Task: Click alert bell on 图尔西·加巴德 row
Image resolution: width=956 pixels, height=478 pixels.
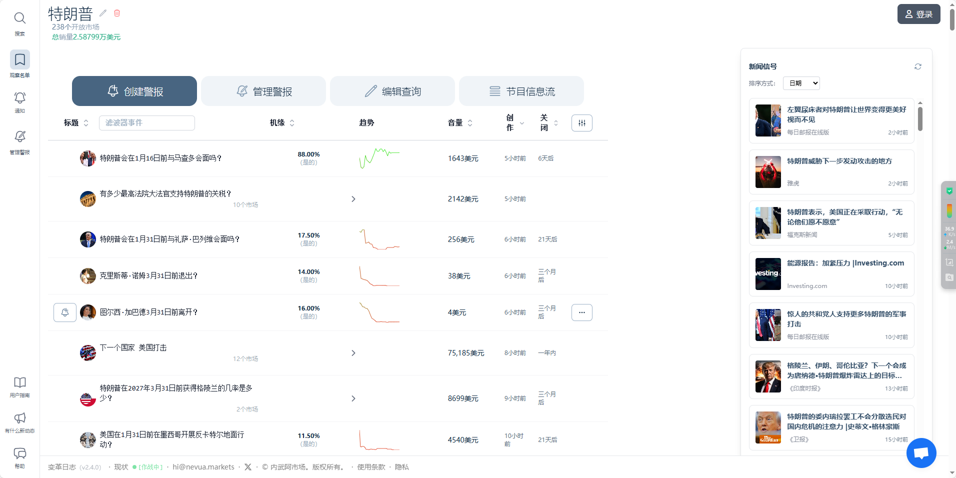Action: [65, 312]
